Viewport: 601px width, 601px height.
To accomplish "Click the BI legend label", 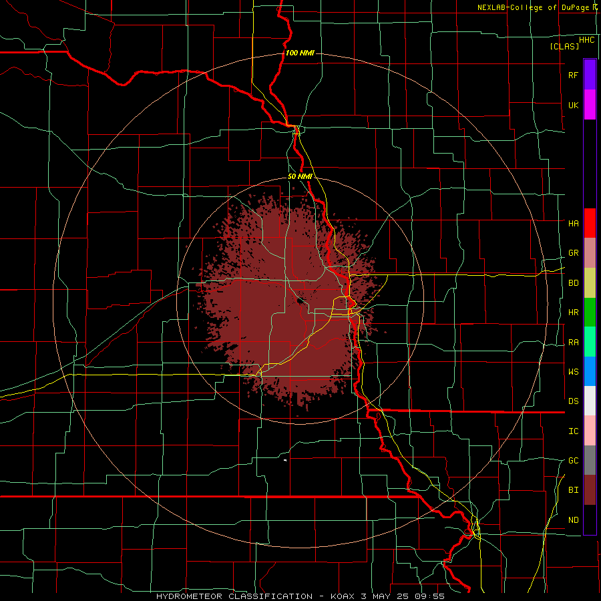I will point(573,490).
